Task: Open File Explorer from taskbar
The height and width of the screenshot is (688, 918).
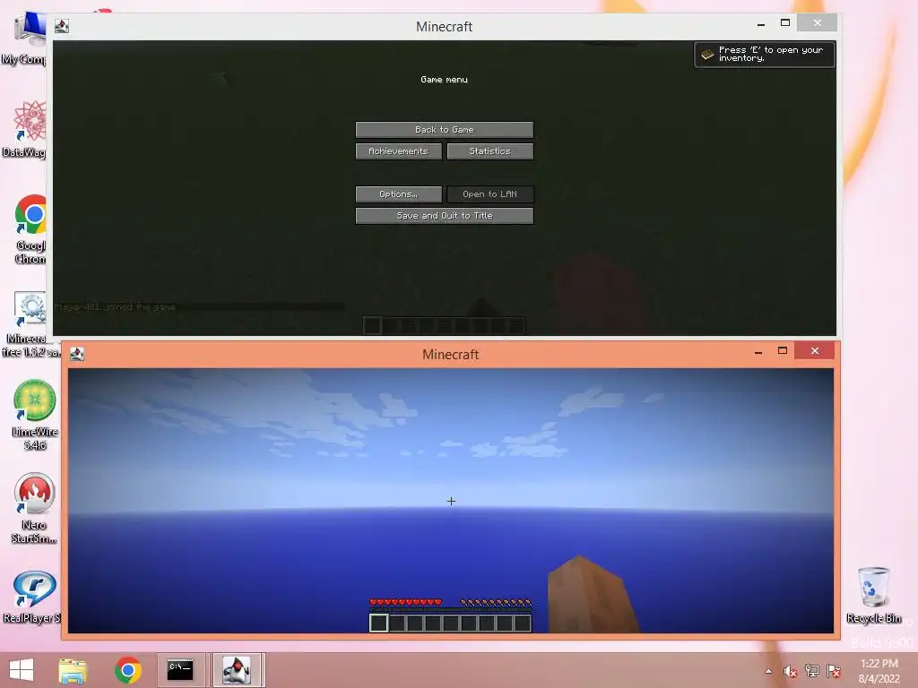Action: (x=73, y=670)
